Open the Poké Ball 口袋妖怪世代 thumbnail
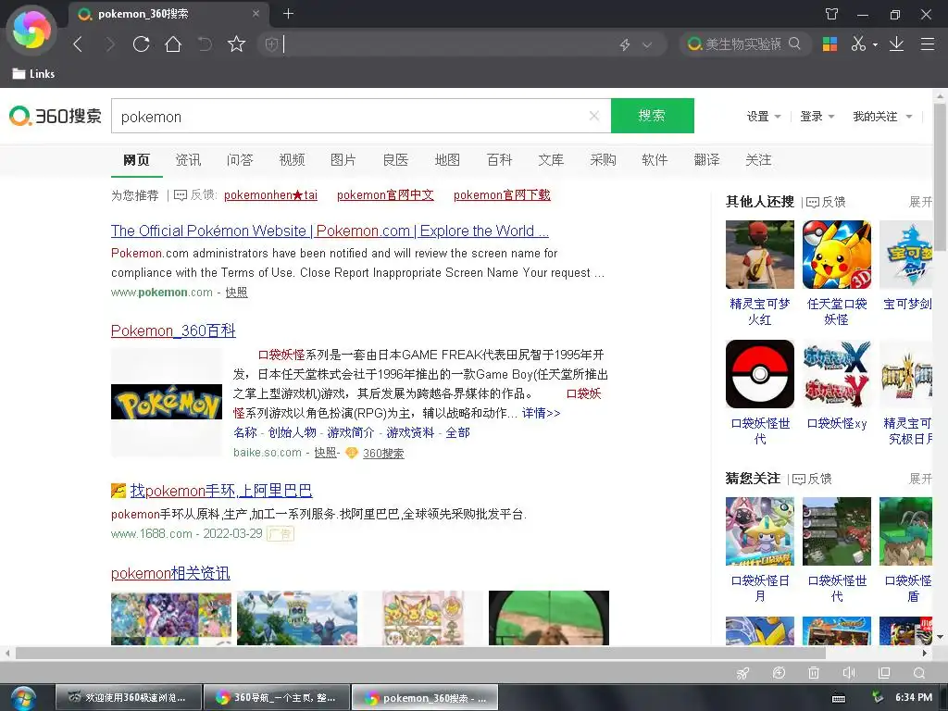This screenshot has height=711, width=948. pyautogui.click(x=760, y=374)
